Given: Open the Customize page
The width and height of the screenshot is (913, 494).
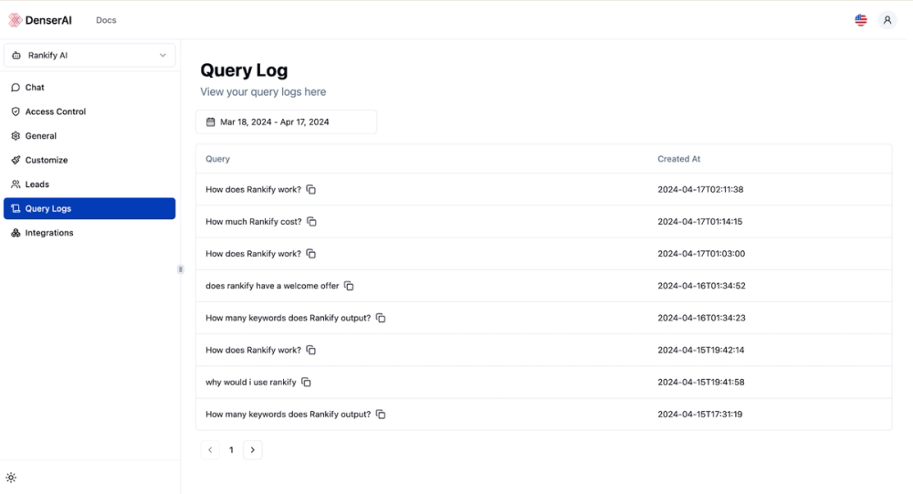Looking at the screenshot, I should (x=89, y=160).
